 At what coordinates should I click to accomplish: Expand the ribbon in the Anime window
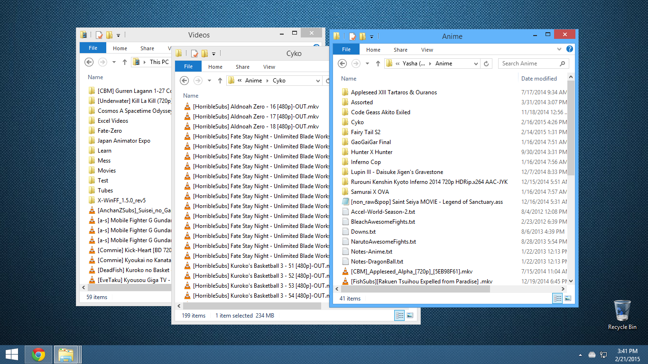[560, 49]
